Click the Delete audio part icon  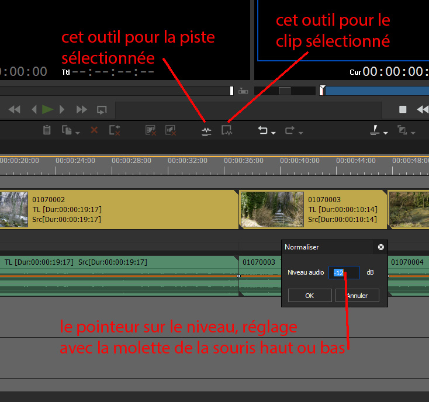pyautogui.click(x=171, y=130)
